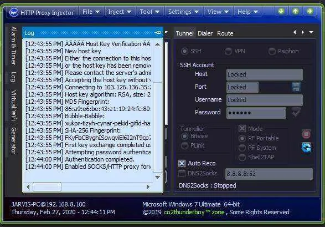Click the 'Connecting to 103.126.136.35' log line
325x227 pixels.
tap(88, 87)
